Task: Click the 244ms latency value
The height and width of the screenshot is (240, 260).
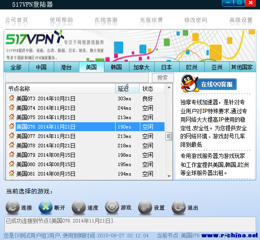Action: pos(124,108)
